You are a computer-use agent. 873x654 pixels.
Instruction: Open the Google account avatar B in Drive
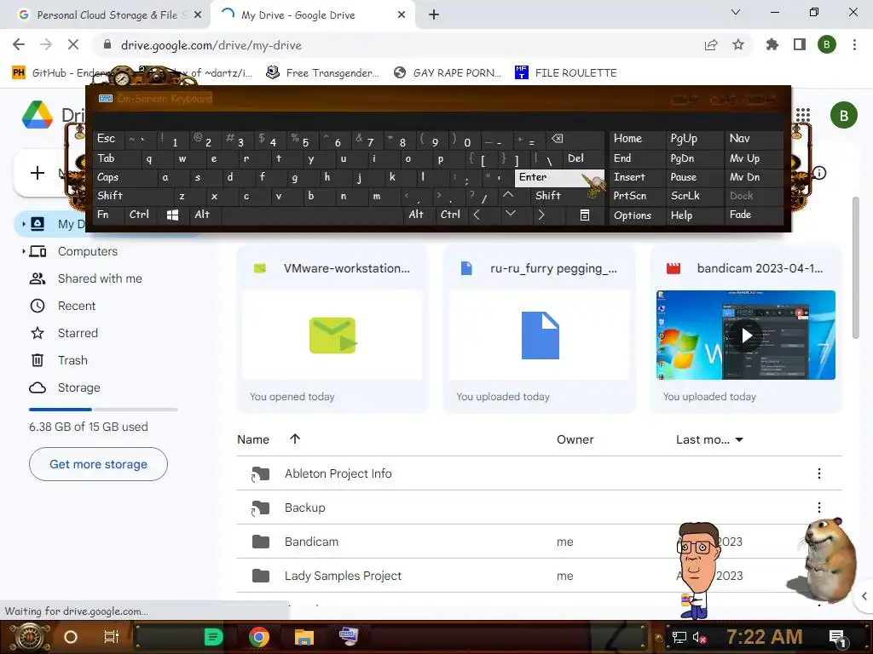[843, 115]
